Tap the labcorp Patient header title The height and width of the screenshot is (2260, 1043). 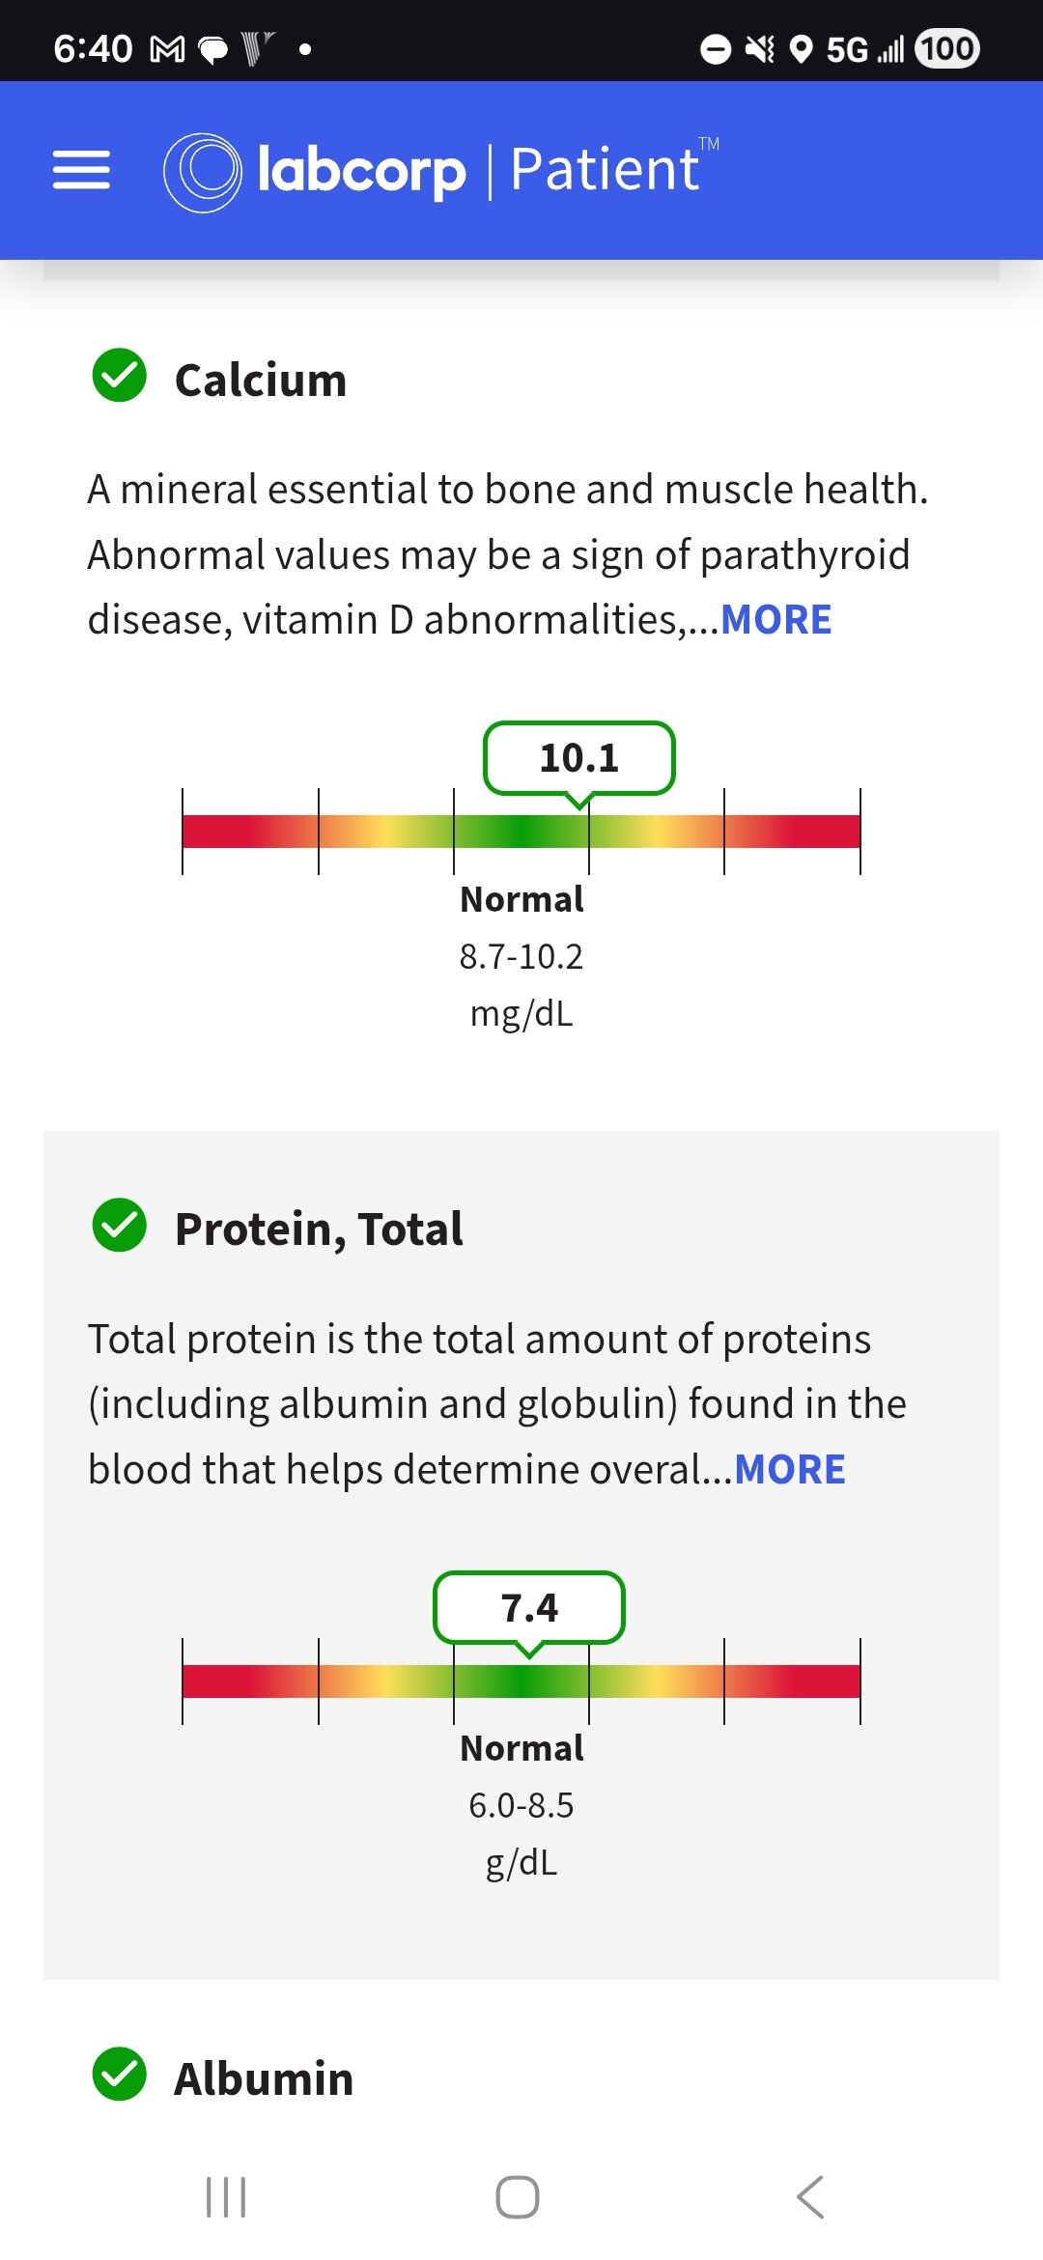(478, 170)
